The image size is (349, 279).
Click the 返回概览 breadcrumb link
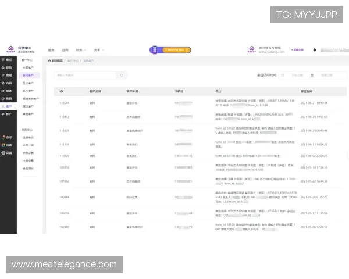(57, 60)
